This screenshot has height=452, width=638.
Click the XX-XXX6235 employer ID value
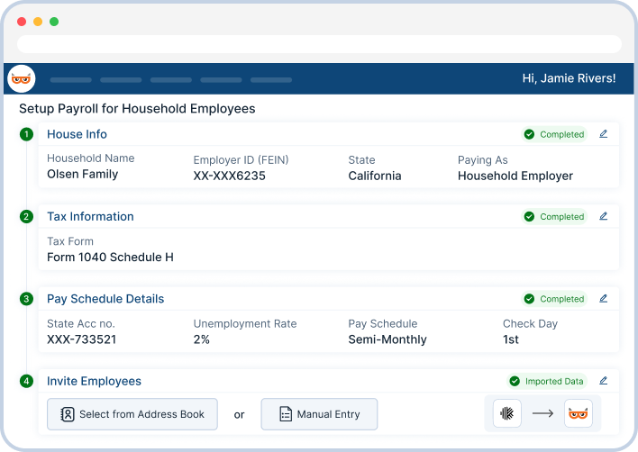(x=230, y=176)
